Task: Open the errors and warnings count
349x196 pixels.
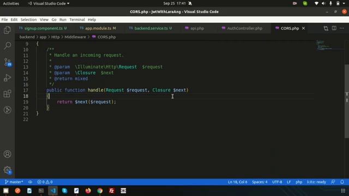Action: click(x=45, y=182)
